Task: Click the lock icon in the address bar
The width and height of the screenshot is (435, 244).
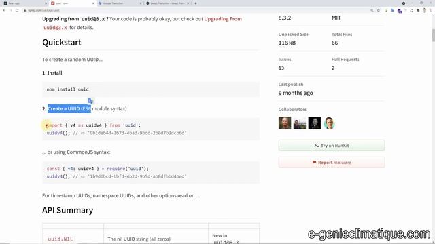Action: tap(25, 11)
